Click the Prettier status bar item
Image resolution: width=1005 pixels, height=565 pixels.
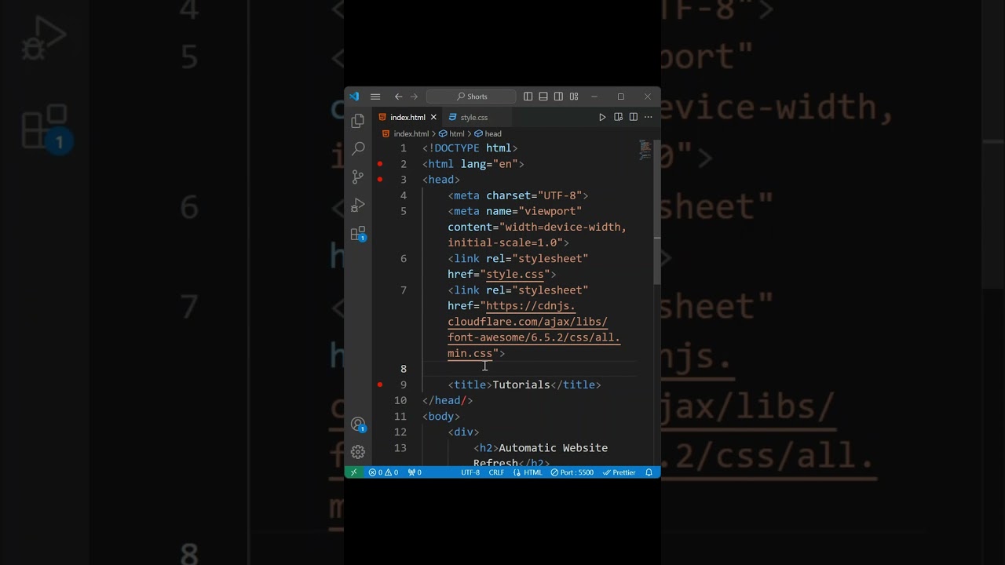[619, 472]
